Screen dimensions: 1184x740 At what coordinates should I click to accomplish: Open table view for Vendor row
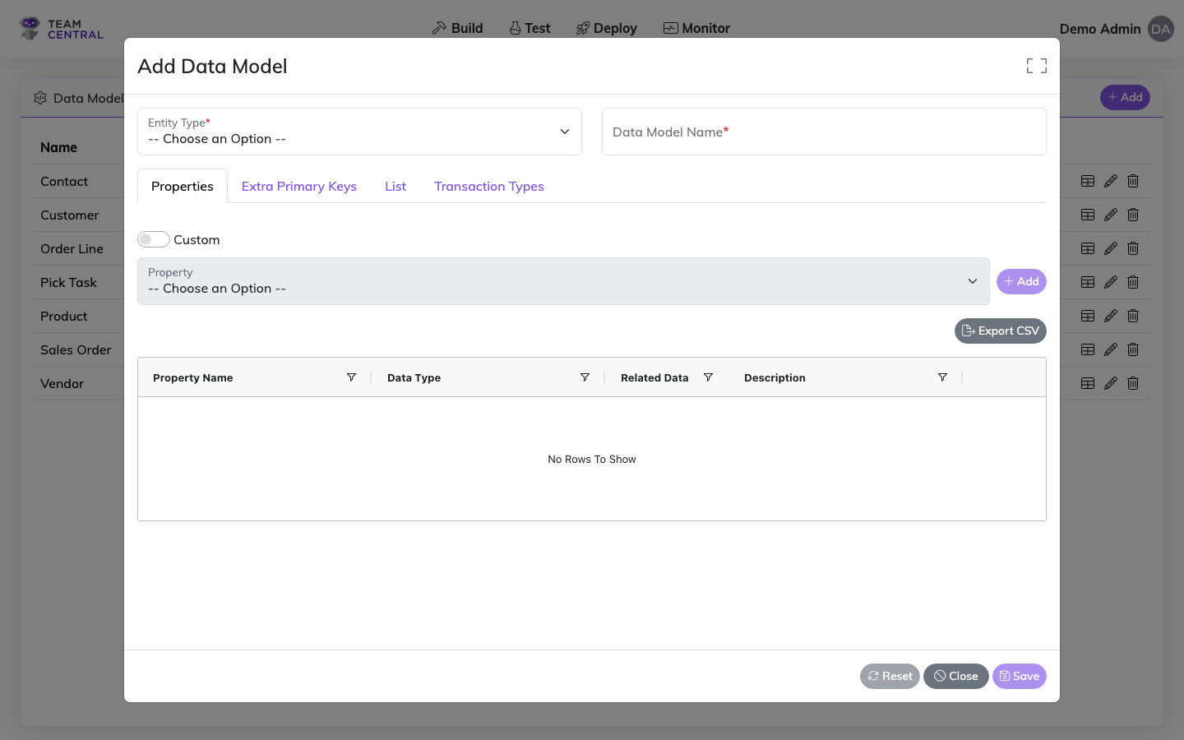click(x=1088, y=383)
